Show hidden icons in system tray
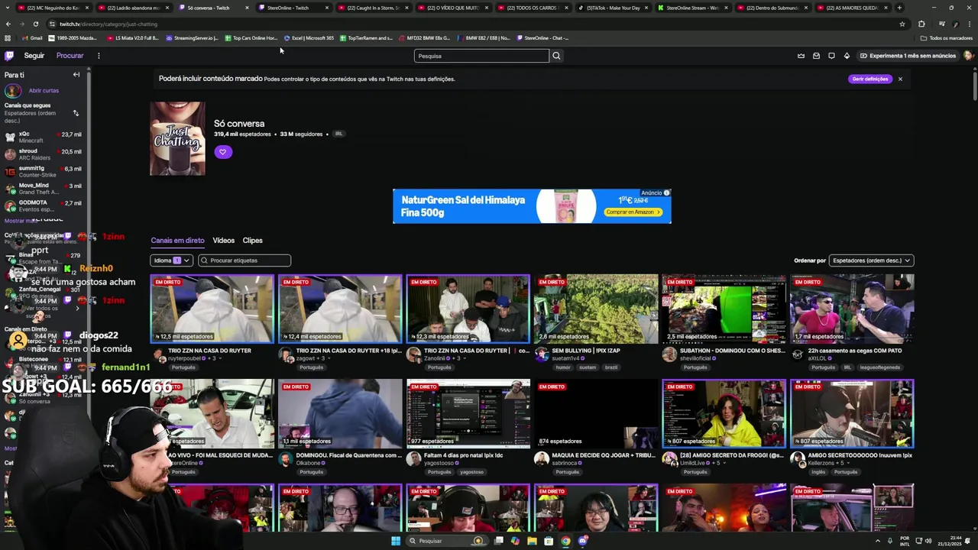978x550 pixels. click(x=878, y=541)
